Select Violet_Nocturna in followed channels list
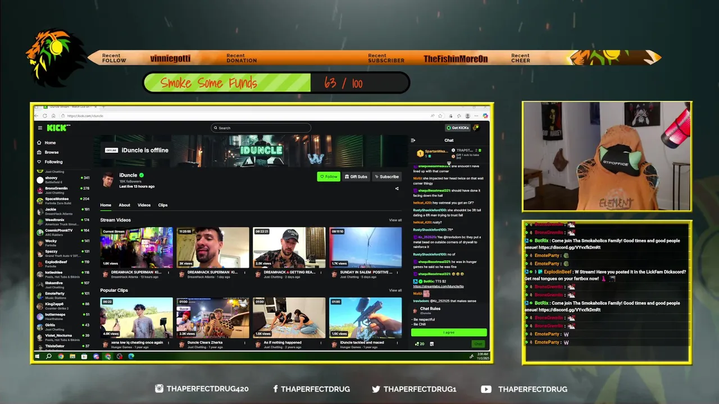The image size is (719, 404). pyautogui.click(x=63, y=337)
